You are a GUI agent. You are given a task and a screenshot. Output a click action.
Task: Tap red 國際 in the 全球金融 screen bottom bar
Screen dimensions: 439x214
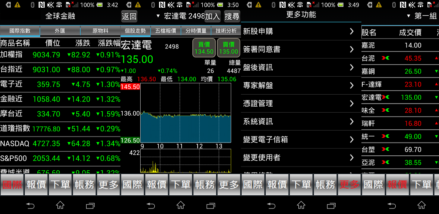[12, 184]
